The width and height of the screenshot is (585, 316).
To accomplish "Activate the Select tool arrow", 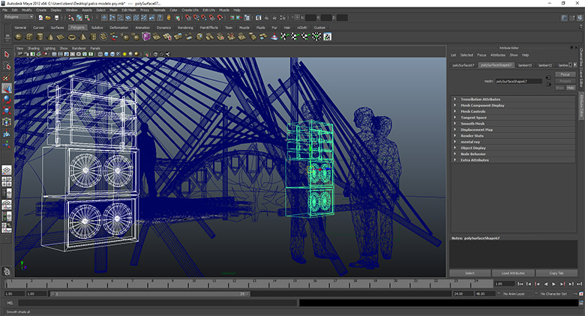I will (6, 55).
